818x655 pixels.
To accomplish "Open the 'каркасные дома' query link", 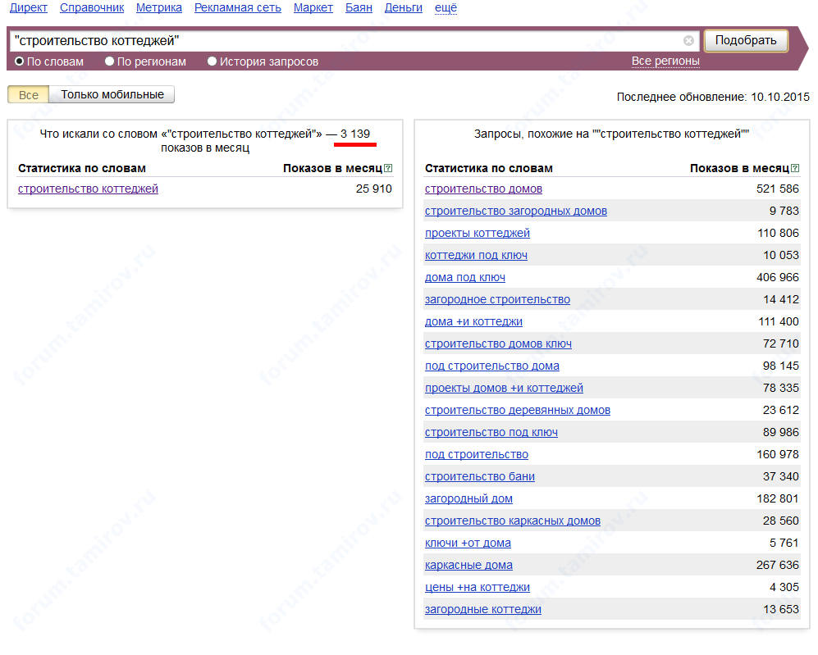I will [469, 566].
